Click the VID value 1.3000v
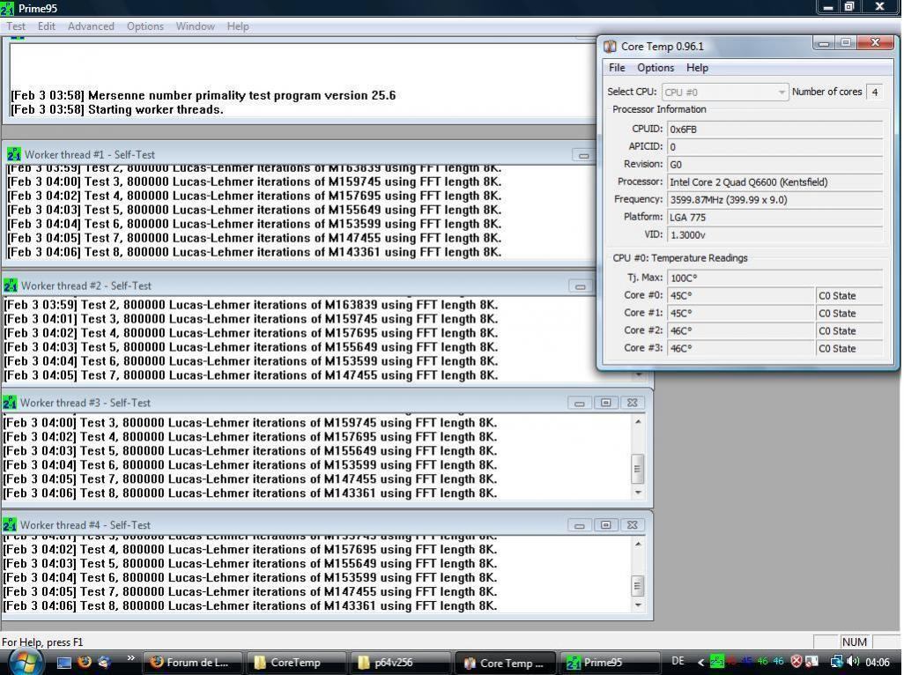 tap(774, 235)
